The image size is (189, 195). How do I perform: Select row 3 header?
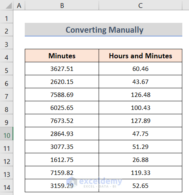point(6,43)
